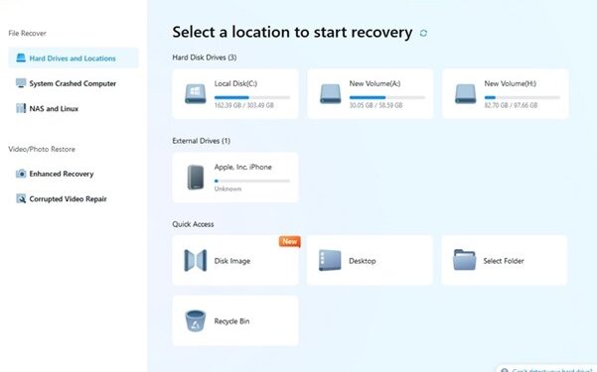Screen dimensions: 597x372
Task: Select the System Crashed Computer option
Action: coord(74,83)
